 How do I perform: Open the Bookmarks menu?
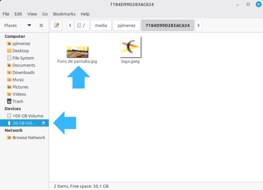point(64,14)
